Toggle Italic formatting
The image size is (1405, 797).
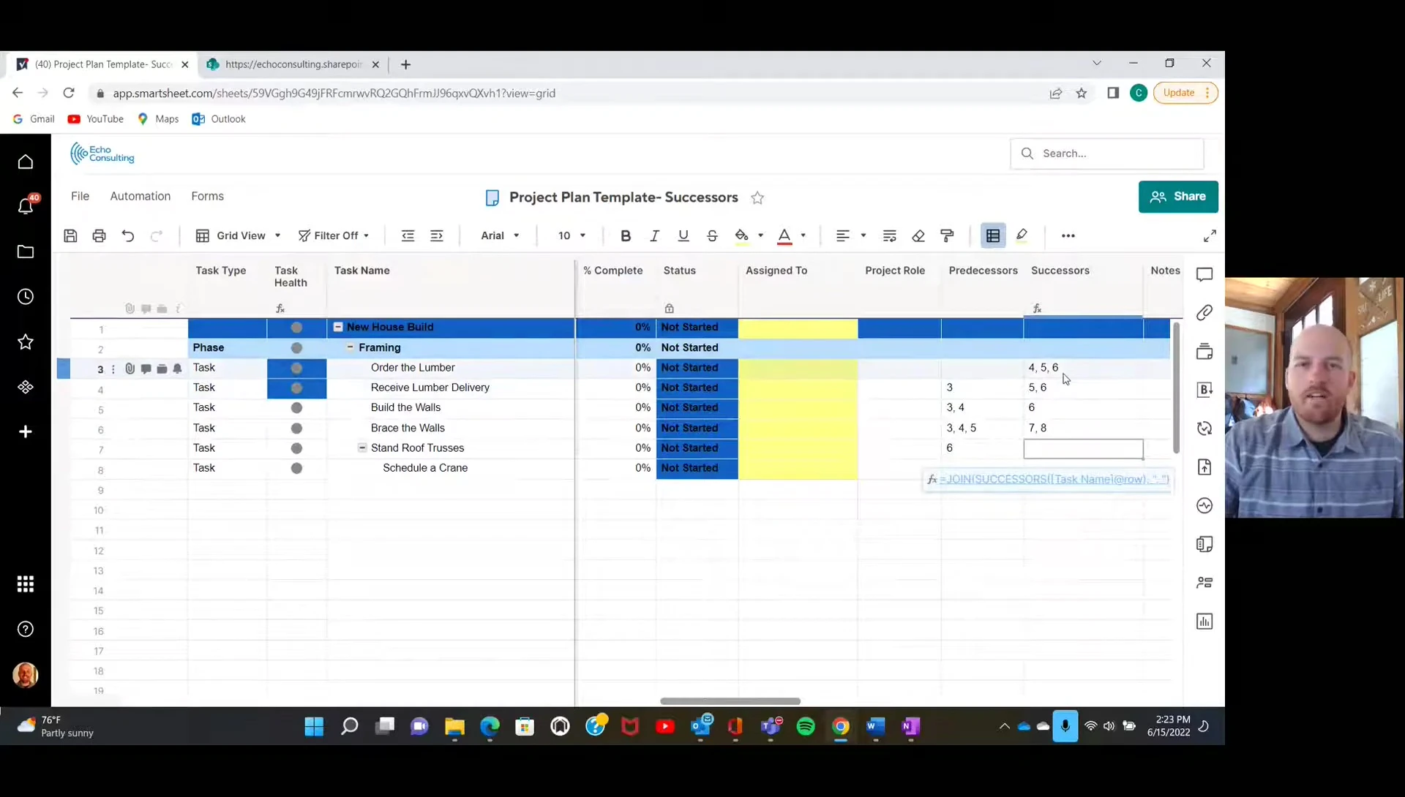pos(654,235)
